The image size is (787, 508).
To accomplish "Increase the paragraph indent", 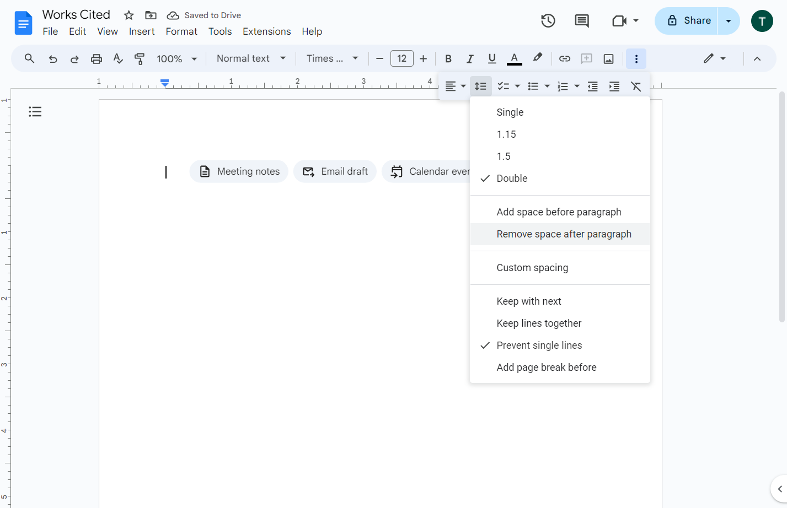I will 614,87.
